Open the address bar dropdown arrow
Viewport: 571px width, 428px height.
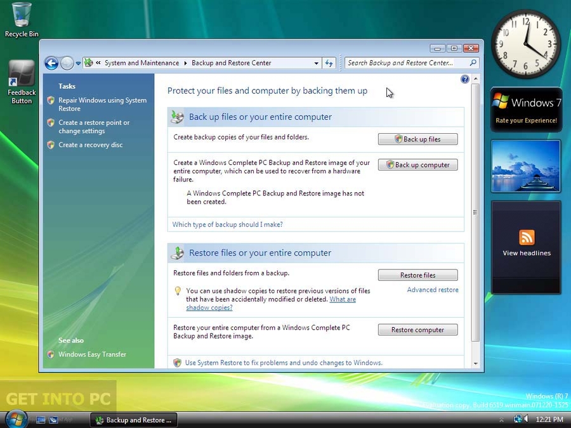(315, 63)
